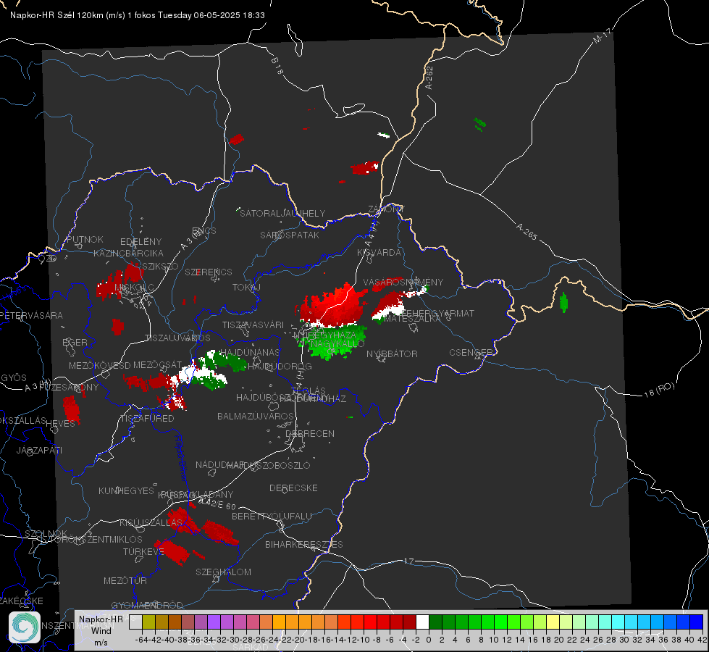
Task: Click the TURKEVE label
Action: (143, 551)
